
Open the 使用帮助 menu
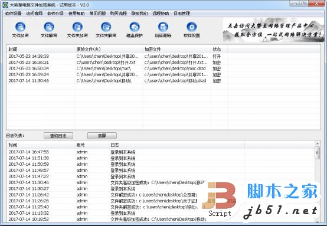tap(77, 14)
